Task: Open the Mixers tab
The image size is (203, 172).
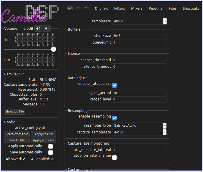Action: coord(137,9)
